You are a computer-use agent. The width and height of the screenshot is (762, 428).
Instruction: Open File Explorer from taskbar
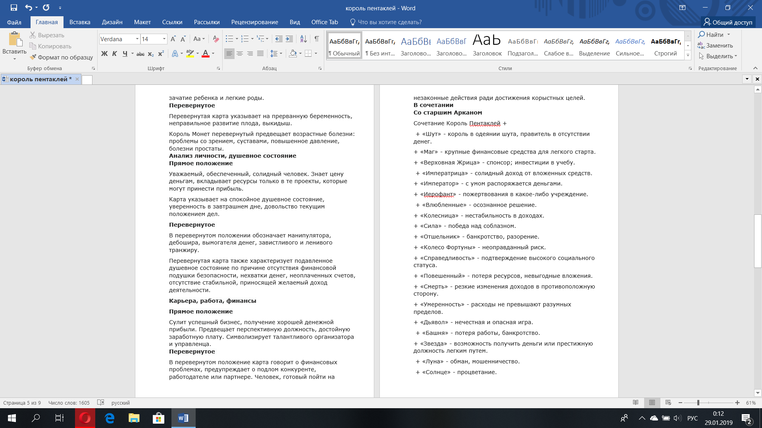(x=134, y=418)
